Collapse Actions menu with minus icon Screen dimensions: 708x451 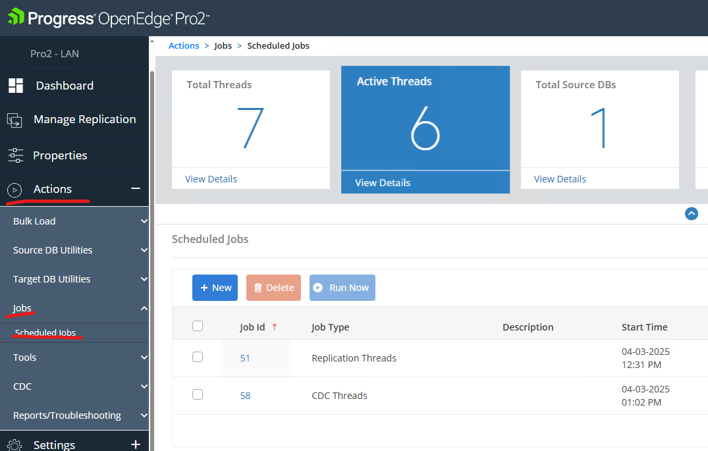coord(136,188)
